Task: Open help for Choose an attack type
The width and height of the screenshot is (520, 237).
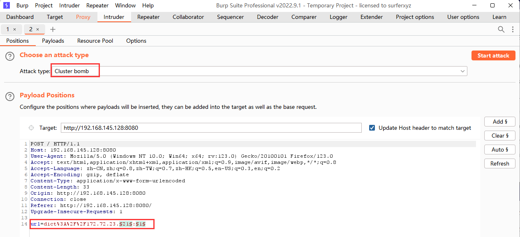Action: click(10, 56)
